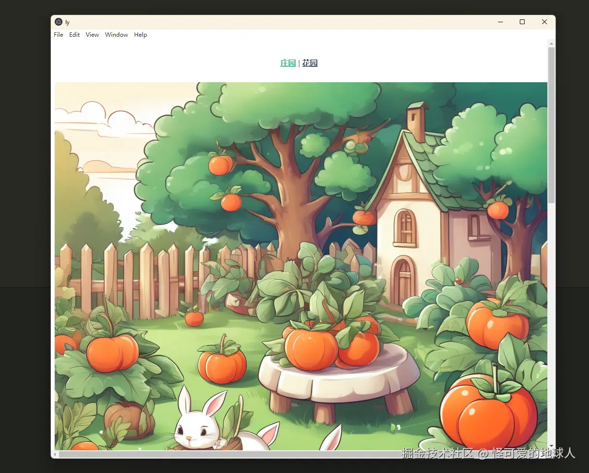The image size is (589, 473).
Task: Open the Window menu
Action: [117, 35]
